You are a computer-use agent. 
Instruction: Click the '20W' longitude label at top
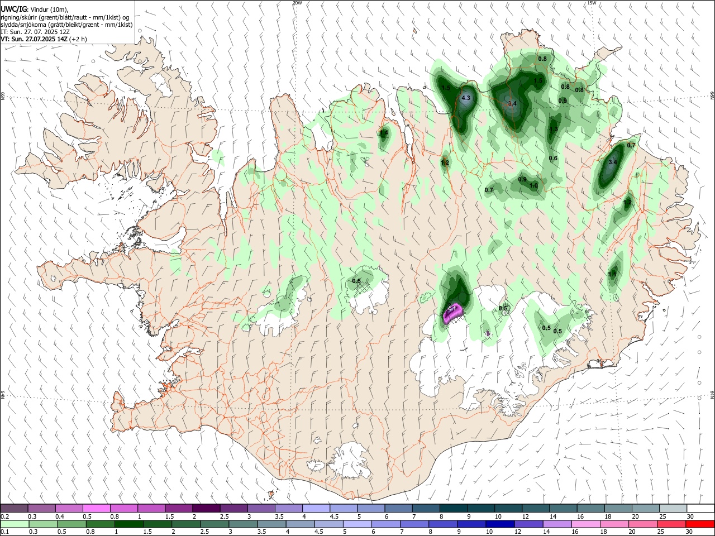point(297,3)
